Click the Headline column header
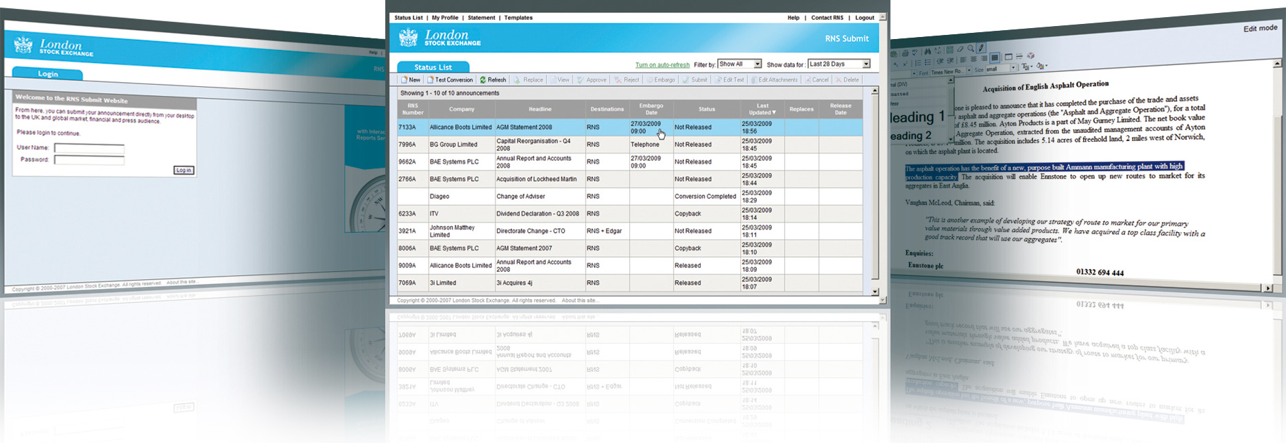The width and height of the screenshot is (1286, 443). point(539,109)
